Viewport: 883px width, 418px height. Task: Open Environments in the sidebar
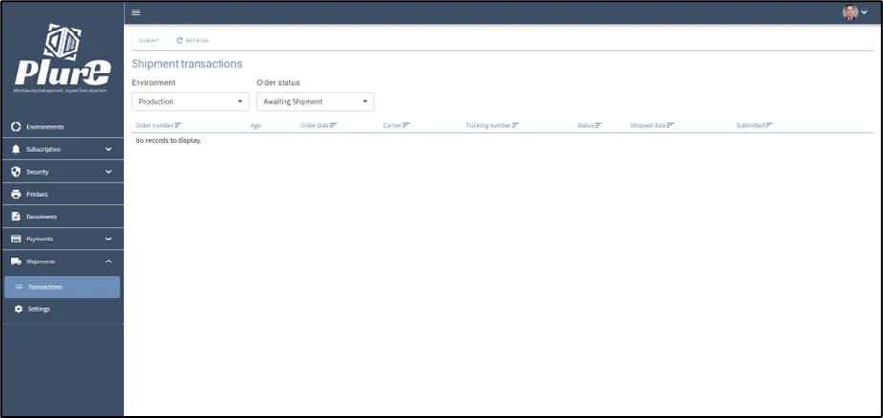pyautogui.click(x=62, y=127)
